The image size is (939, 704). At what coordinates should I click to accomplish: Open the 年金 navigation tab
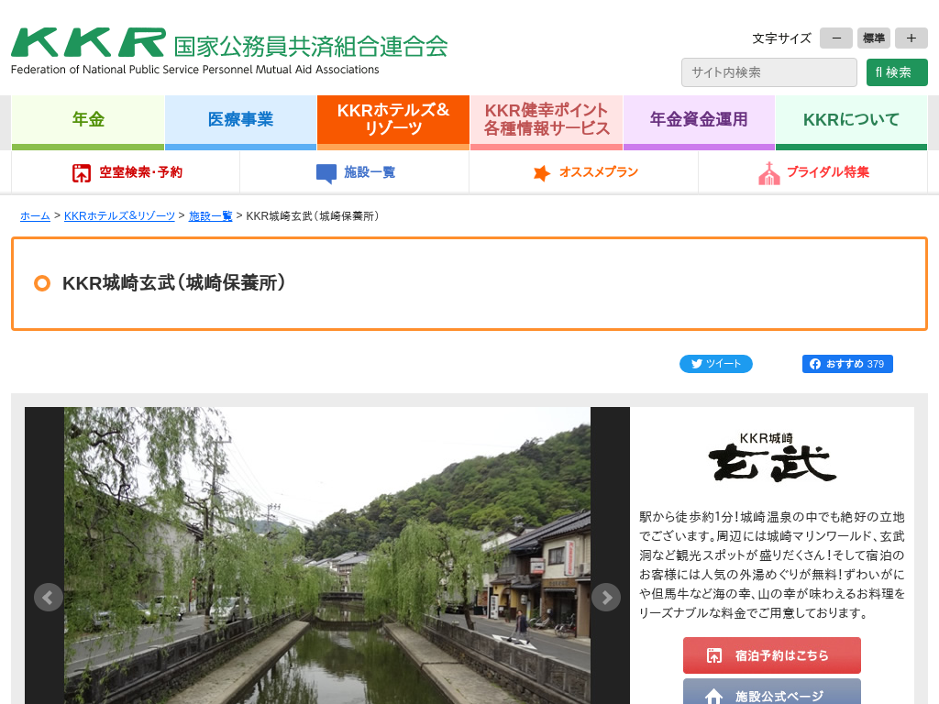(x=88, y=122)
